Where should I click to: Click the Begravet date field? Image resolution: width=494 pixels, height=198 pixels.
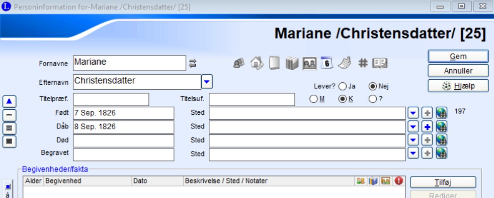pos(124,155)
